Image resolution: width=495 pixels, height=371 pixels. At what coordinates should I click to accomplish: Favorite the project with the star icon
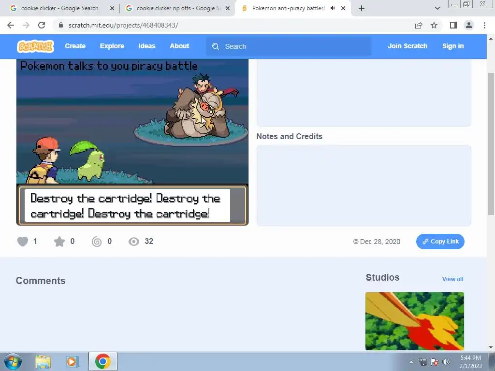59,242
